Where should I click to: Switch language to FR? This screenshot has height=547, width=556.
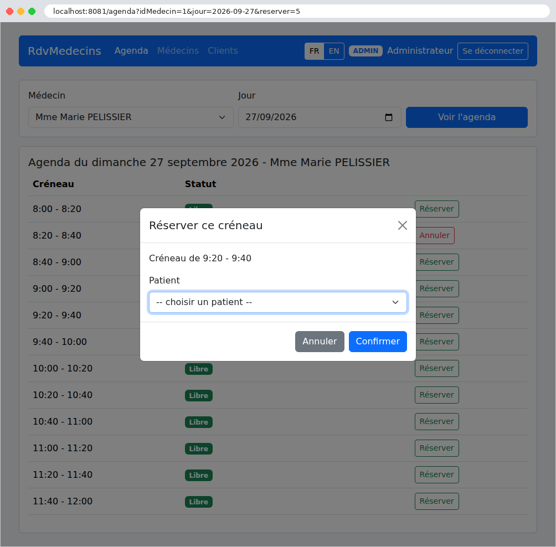tap(314, 51)
